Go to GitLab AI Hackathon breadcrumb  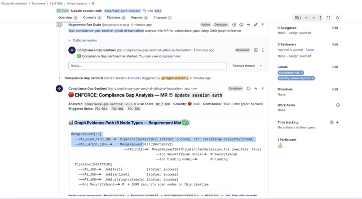click(14, 4)
